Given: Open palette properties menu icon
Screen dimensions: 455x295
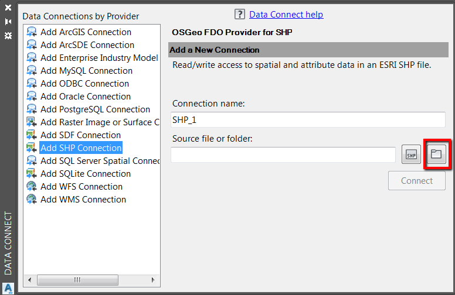Looking at the screenshot, I should click(x=8, y=36).
